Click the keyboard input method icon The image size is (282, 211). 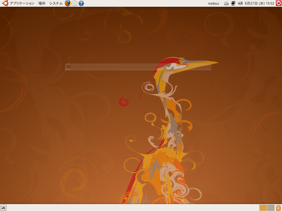point(226,3)
